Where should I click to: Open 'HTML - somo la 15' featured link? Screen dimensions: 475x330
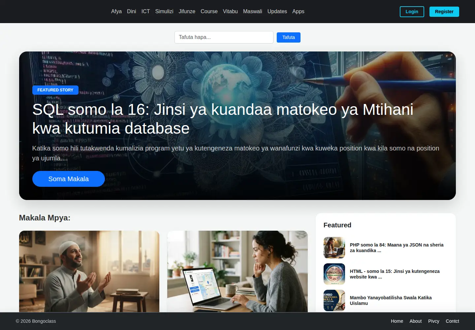[x=395, y=274]
